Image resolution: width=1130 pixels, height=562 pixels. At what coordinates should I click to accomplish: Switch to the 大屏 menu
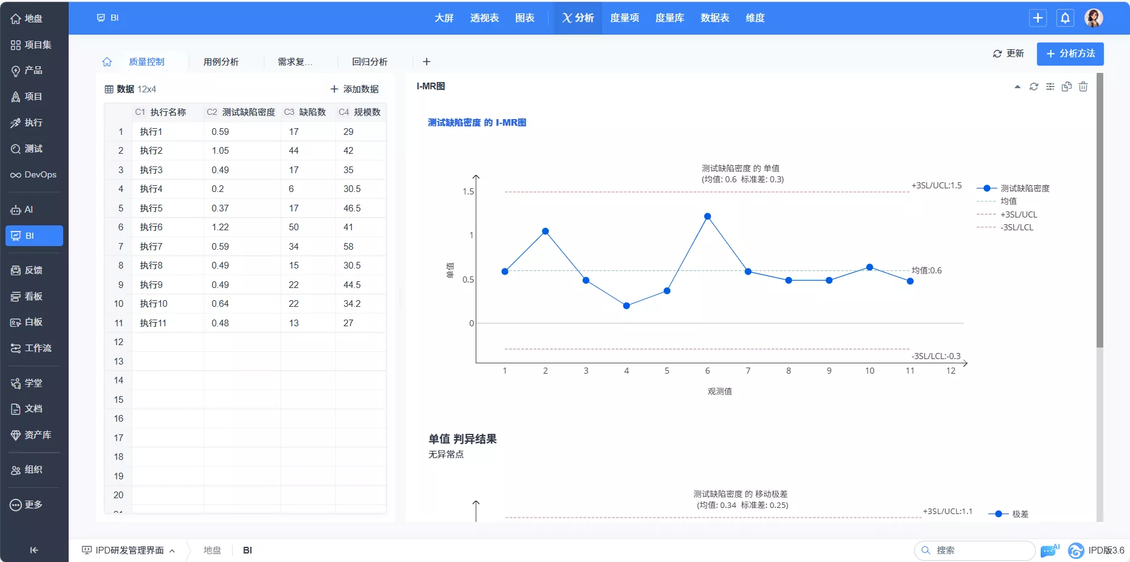tap(444, 18)
